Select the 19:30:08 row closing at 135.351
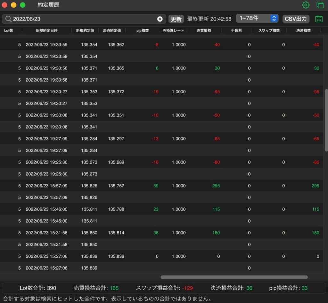The height and width of the screenshot is (303, 328). click(x=161, y=115)
